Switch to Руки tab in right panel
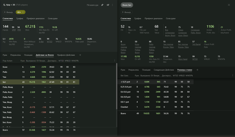 (x=123, y=70)
